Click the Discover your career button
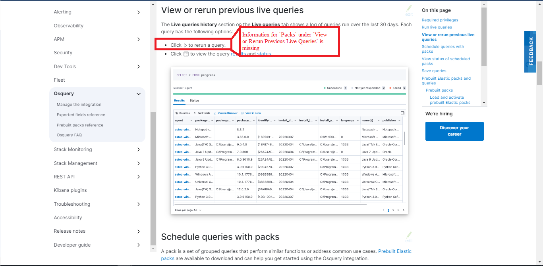The width and height of the screenshot is (543, 266). point(454,131)
